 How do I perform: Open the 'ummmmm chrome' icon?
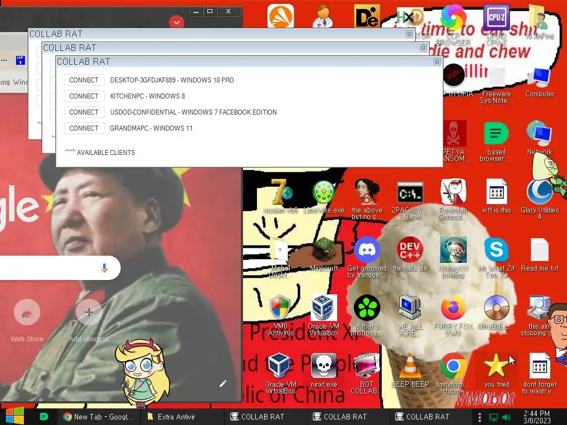(x=453, y=374)
